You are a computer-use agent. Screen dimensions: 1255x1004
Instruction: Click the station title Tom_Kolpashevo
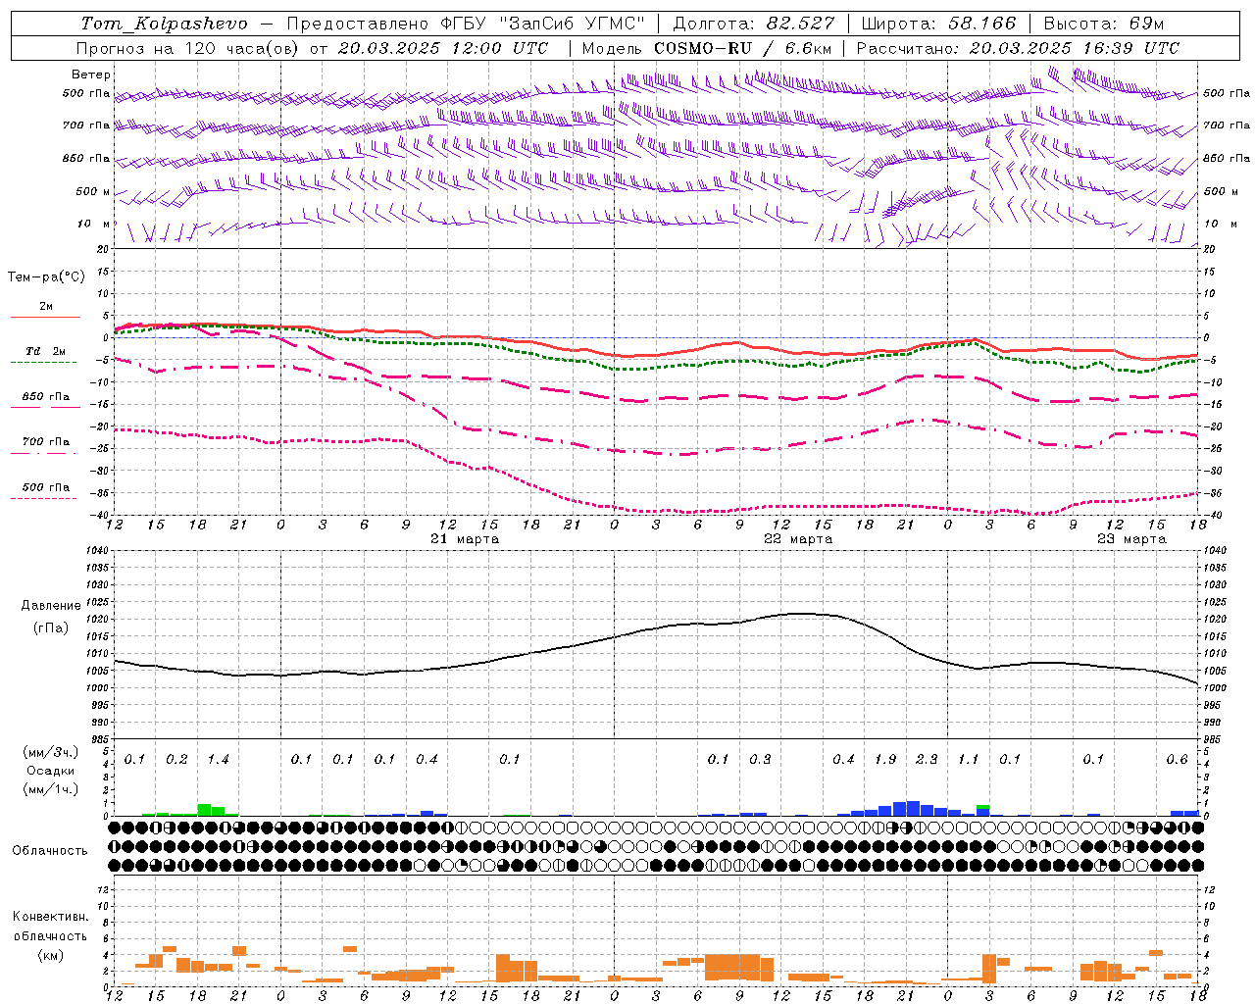point(165,24)
